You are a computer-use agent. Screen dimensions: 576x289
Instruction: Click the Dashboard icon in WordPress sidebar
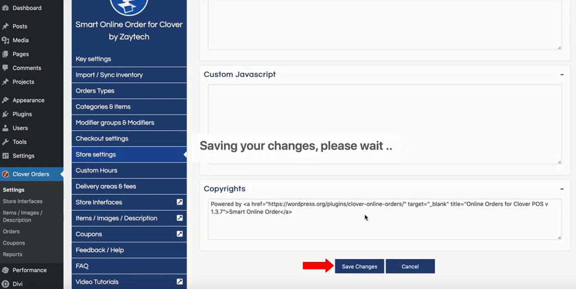pyautogui.click(x=5, y=8)
